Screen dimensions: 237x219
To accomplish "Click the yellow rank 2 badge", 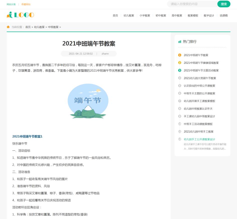I will [x=180, y=63].
